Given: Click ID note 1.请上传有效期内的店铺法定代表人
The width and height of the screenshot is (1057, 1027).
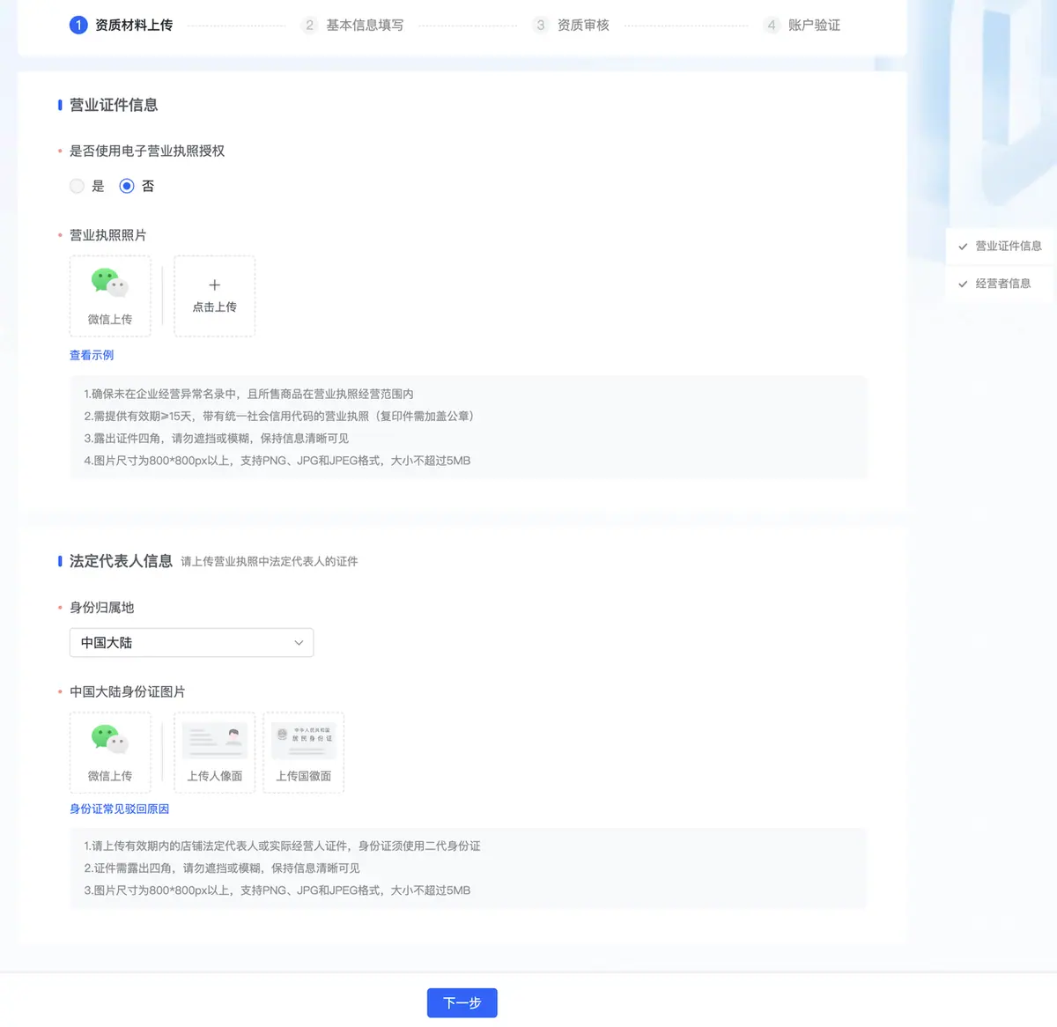Looking at the screenshot, I should (282, 846).
